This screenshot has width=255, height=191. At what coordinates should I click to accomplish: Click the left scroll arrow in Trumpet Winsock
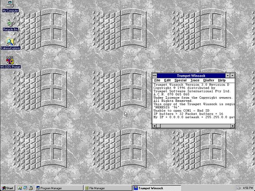click(x=155, y=126)
